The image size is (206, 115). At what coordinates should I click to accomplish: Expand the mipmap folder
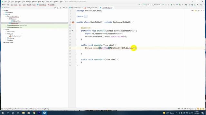click(x=6, y=38)
